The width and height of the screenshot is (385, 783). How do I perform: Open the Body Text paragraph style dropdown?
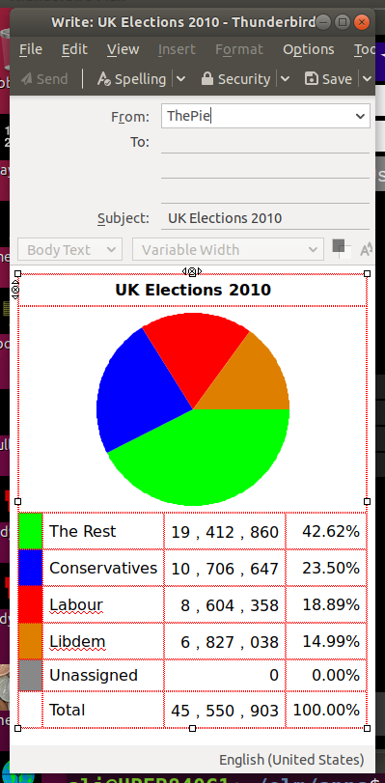69,249
